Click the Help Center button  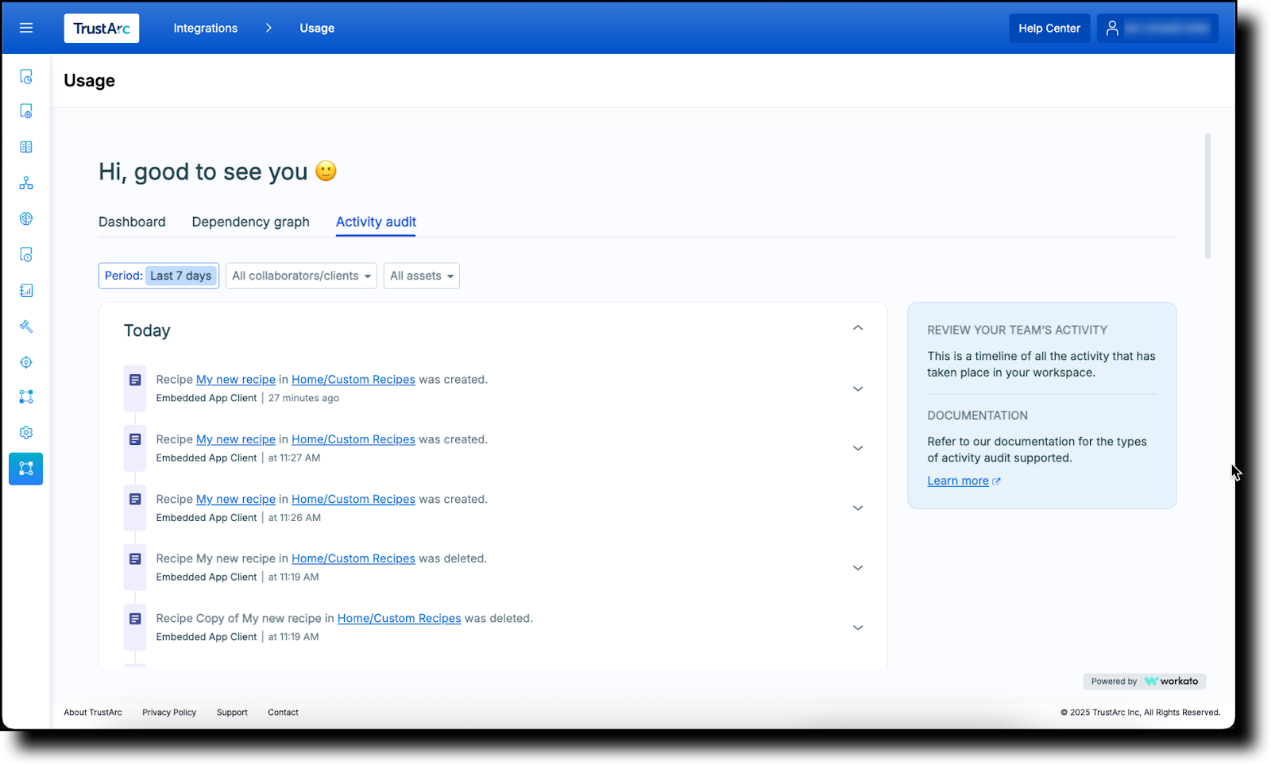(1049, 28)
